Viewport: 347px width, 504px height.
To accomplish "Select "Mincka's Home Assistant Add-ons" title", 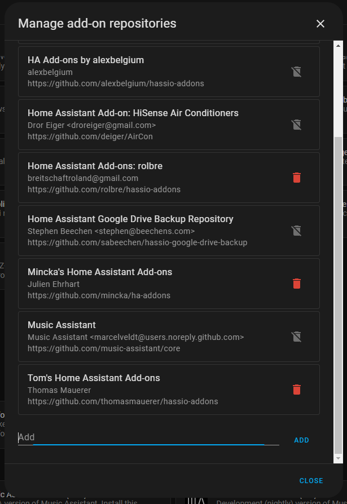I will click(x=100, y=272).
